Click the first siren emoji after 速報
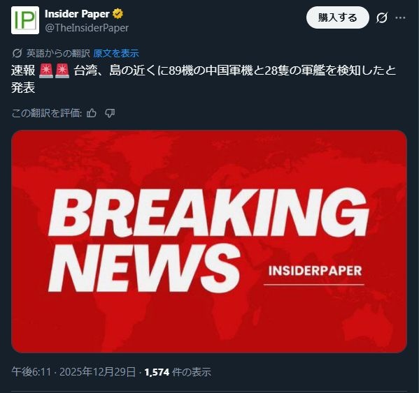 pyautogui.click(x=46, y=71)
